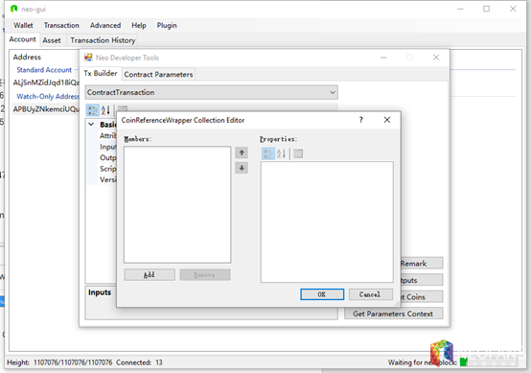Select the Outp row in property grid
The width and height of the screenshot is (531, 373).
click(x=107, y=157)
